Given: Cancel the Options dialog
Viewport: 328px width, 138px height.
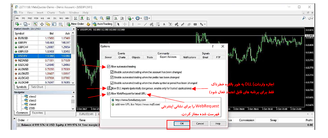Looking at the screenshot, I should (200, 123).
